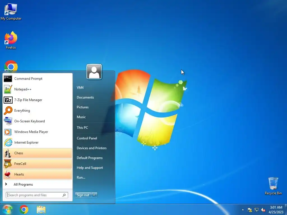287x215 pixels.
Task: Open This PC from Start menu
Action: [82, 128]
